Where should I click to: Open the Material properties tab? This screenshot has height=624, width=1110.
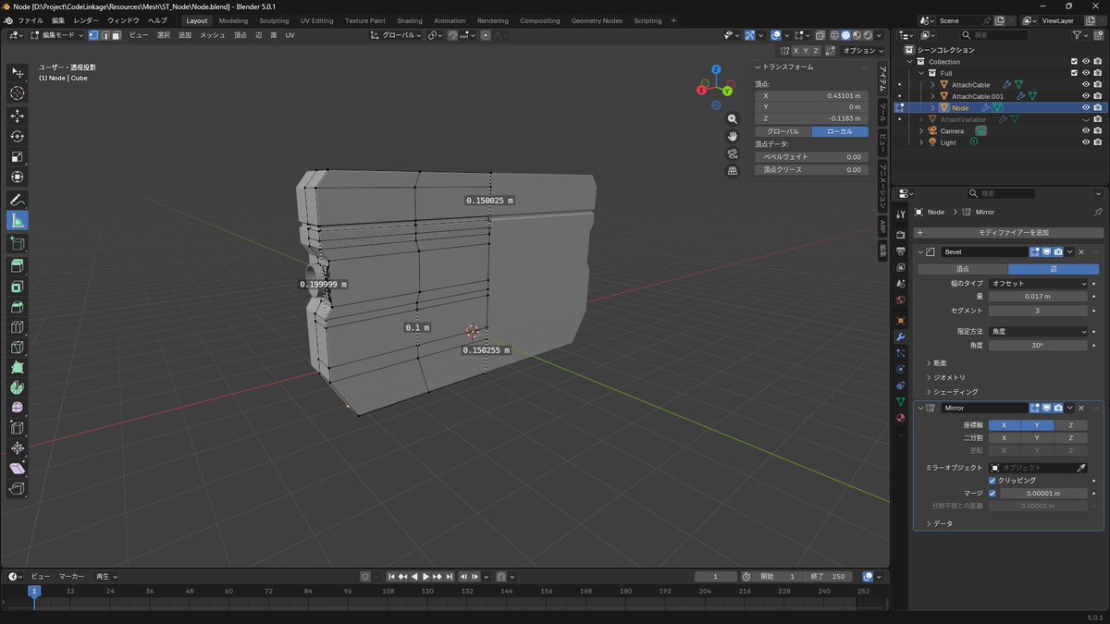click(900, 418)
